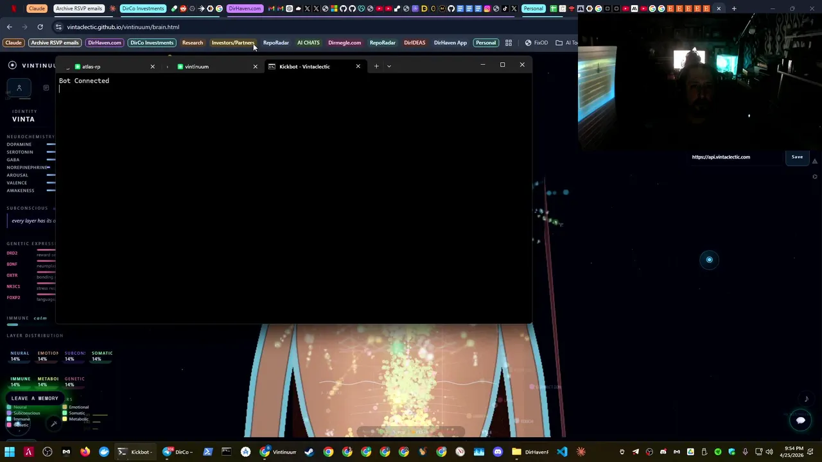This screenshot has width=822, height=462.
Task: Click the SOMATIC 14% layer distribution item
Action: point(102,356)
